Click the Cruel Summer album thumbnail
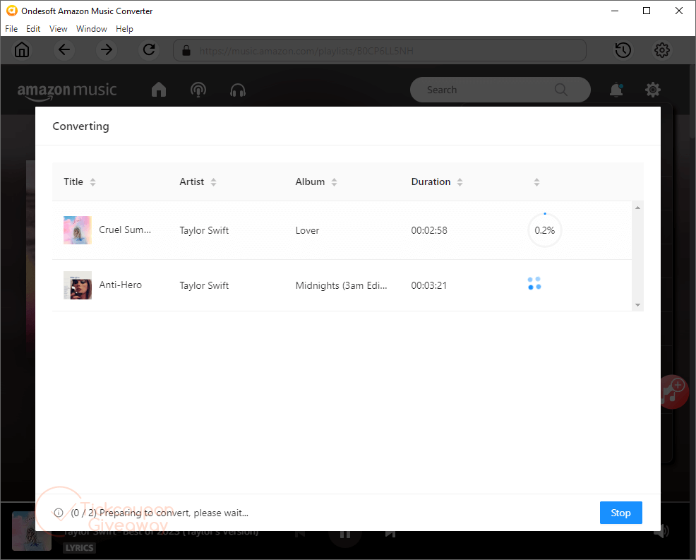The image size is (696, 560). coord(78,230)
